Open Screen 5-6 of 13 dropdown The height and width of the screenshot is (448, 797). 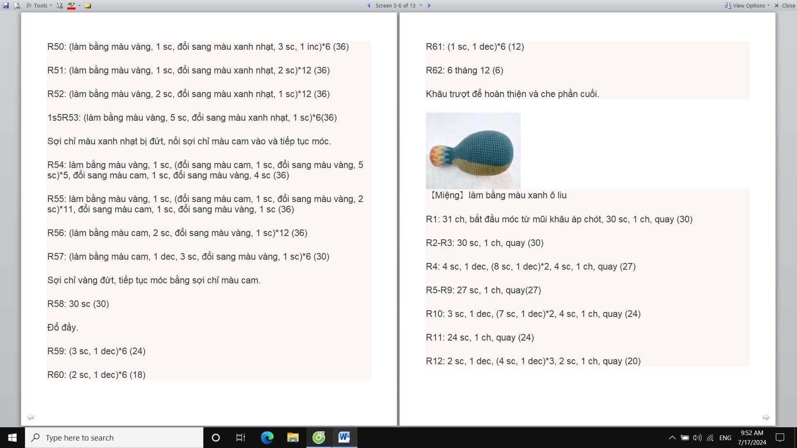click(x=398, y=5)
